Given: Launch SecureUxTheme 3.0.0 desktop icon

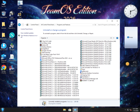Looking at the screenshot, I should tap(12, 37).
